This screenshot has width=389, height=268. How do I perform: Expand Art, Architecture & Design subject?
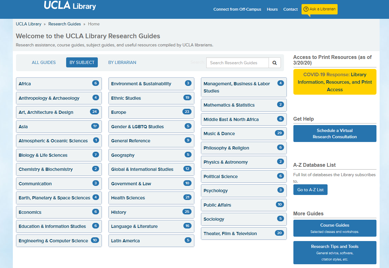click(x=59, y=112)
